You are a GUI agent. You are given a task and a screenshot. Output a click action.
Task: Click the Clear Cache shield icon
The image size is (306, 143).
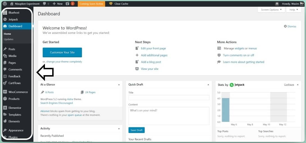[x=111, y=4]
